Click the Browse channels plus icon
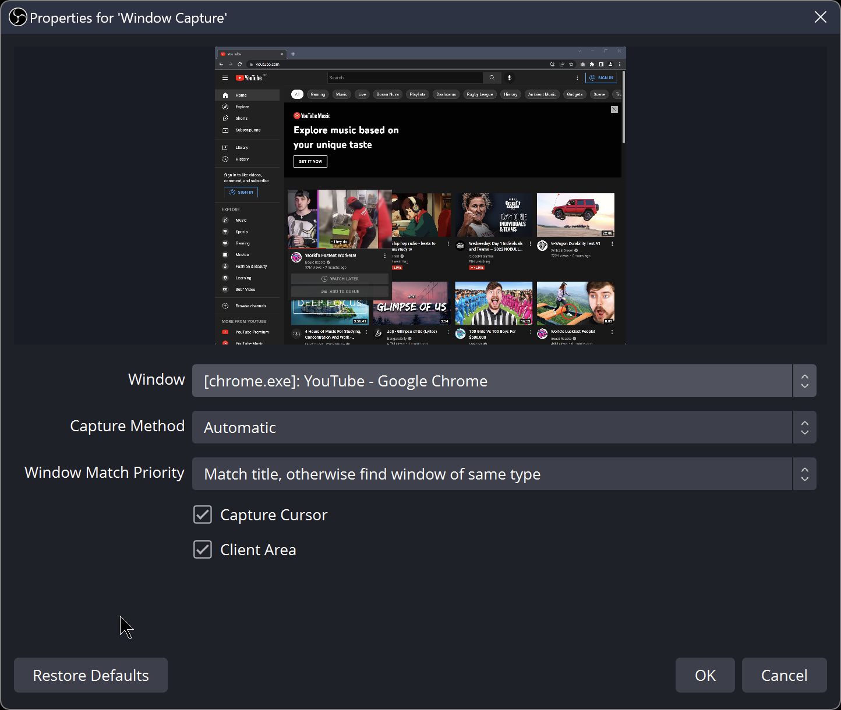Image resolution: width=841 pixels, height=710 pixels. pyautogui.click(x=225, y=306)
